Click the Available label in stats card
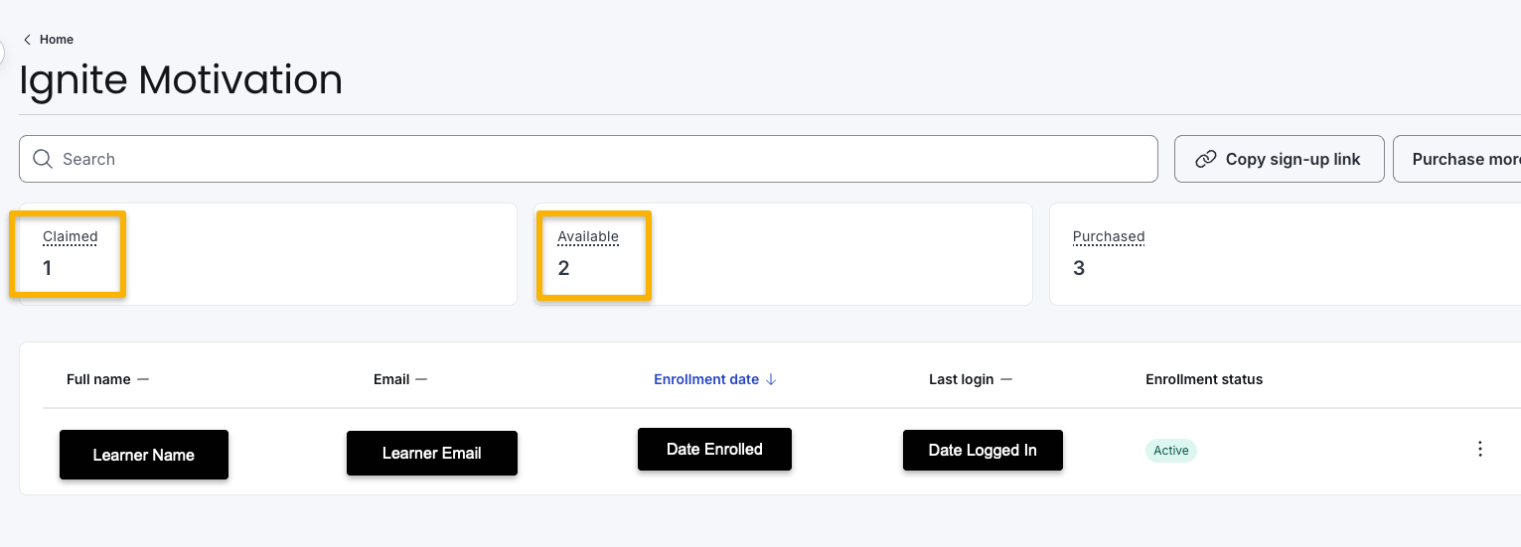Screen dimensions: 1521x547 click(x=587, y=236)
